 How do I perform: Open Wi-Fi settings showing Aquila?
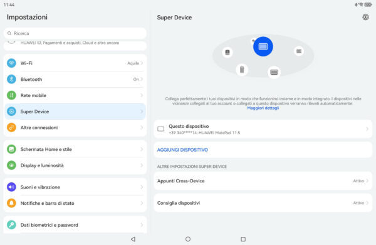tap(75, 63)
